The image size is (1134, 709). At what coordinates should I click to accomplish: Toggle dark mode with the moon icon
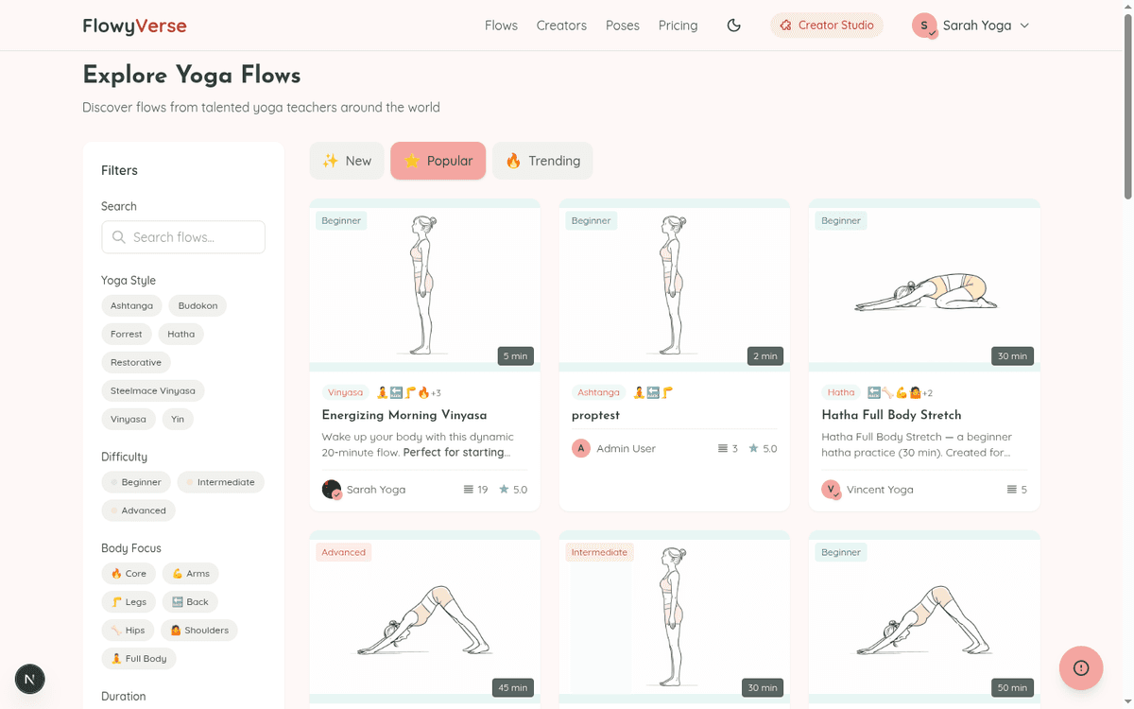pyautogui.click(x=734, y=26)
